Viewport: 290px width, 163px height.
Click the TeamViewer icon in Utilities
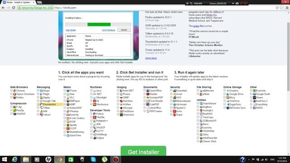coord(201,104)
